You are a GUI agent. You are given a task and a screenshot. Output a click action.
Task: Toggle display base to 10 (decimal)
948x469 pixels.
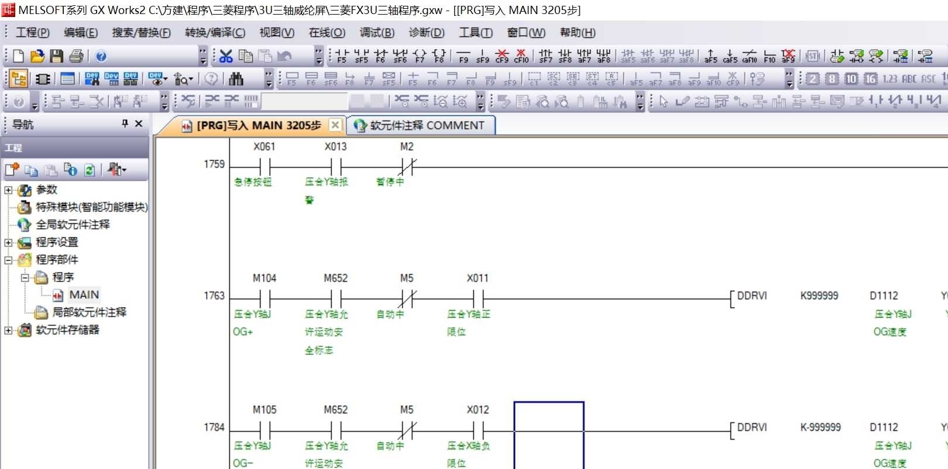pyautogui.click(x=851, y=78)
